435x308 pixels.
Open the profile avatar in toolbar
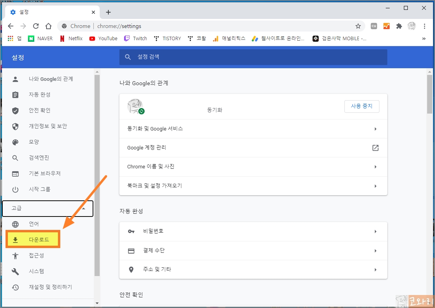412,26
